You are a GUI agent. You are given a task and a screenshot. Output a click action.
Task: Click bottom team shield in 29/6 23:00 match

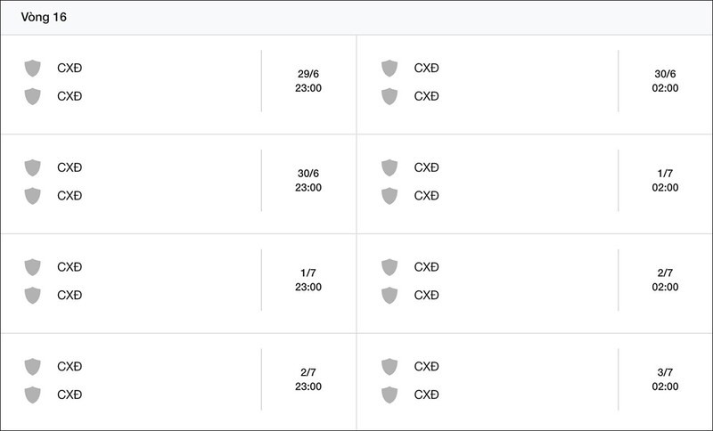pos(32,96)
